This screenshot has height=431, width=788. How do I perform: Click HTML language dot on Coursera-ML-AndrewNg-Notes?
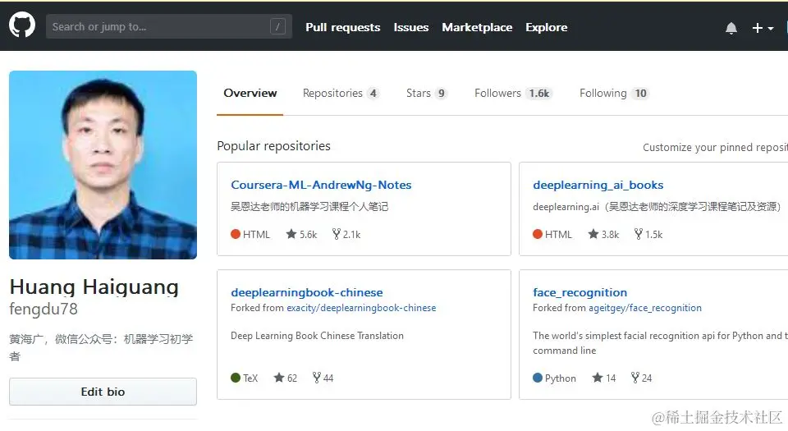point(236,234)
